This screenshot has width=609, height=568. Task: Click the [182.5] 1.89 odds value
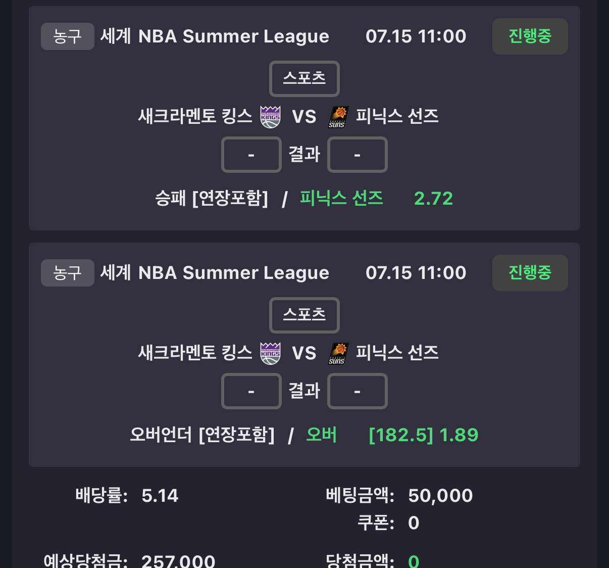tap(424, 435)
